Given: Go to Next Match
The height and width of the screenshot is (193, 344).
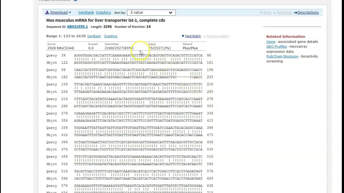Looking at the screenshot, I should tap(193, 36).
